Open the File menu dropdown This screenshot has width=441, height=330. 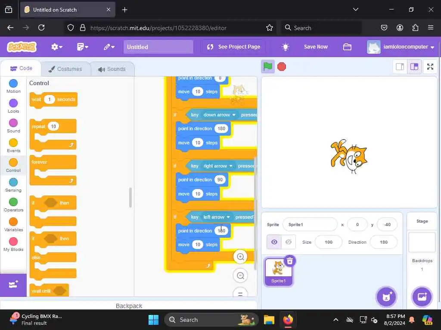[x=82, y=47]
